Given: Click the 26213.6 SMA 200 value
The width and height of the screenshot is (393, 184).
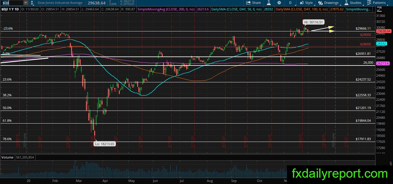Looking at the screenshot, I should (202, 9).
